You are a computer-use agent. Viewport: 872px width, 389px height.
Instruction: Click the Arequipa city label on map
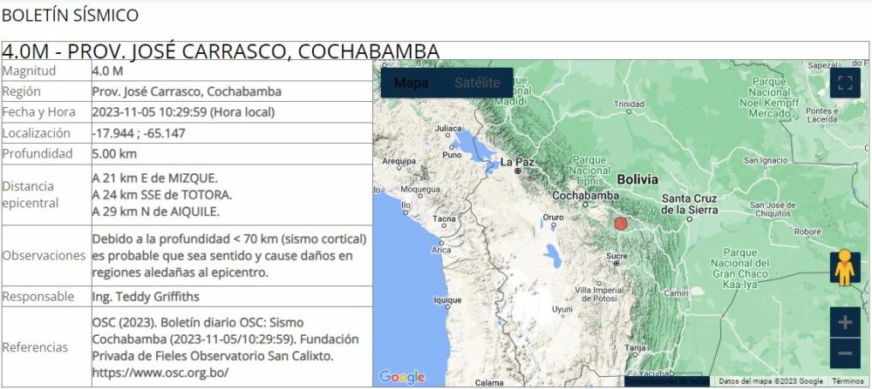pos(400,160)
